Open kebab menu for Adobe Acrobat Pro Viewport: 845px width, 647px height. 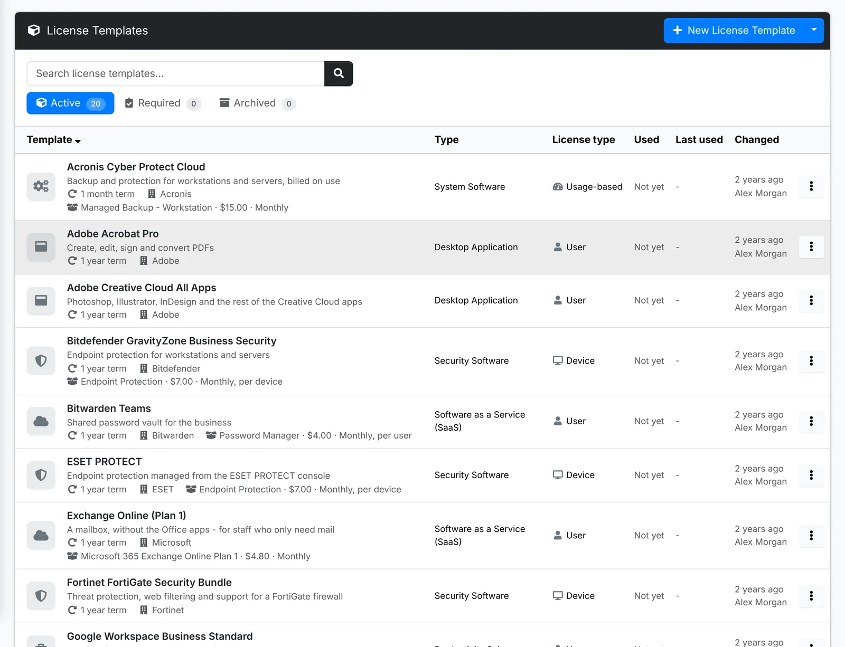811,246
